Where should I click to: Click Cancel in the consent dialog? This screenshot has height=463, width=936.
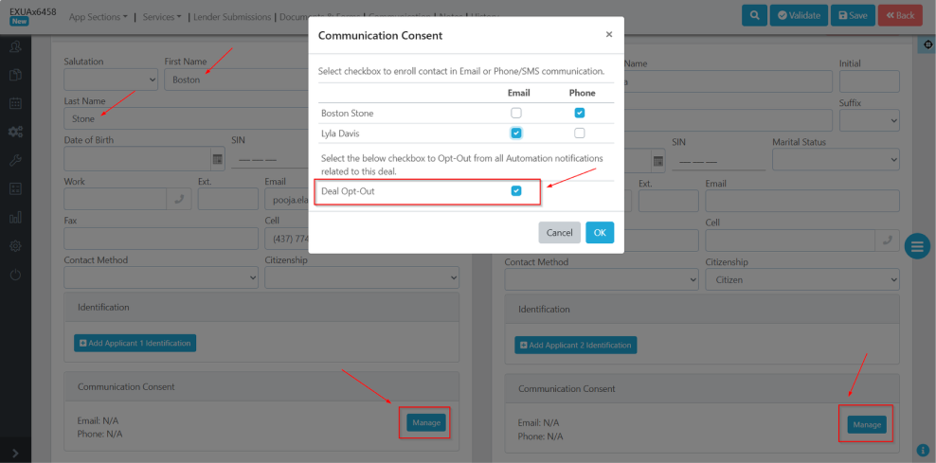coord(559,233)
